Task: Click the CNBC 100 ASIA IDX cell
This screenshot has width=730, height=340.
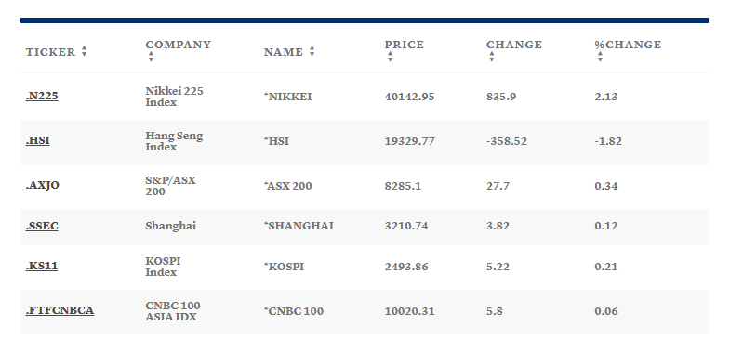Action: point(173,311)
